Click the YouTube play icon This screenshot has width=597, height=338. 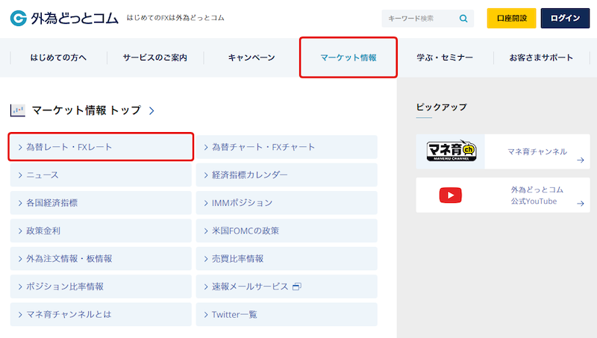451,195
